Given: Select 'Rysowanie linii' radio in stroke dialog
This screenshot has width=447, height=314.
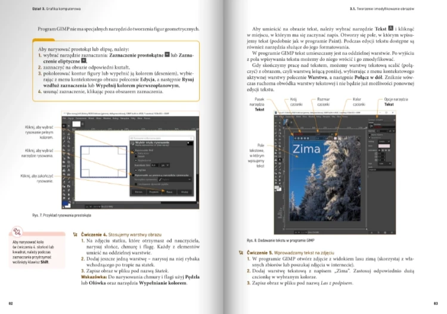Looking at the screenshot, I should [x=133, y=150].
